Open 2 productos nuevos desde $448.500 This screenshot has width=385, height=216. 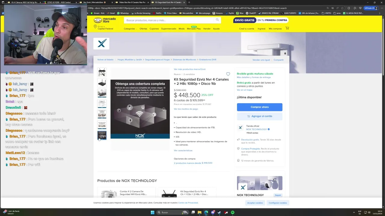[x=193, y=163]
